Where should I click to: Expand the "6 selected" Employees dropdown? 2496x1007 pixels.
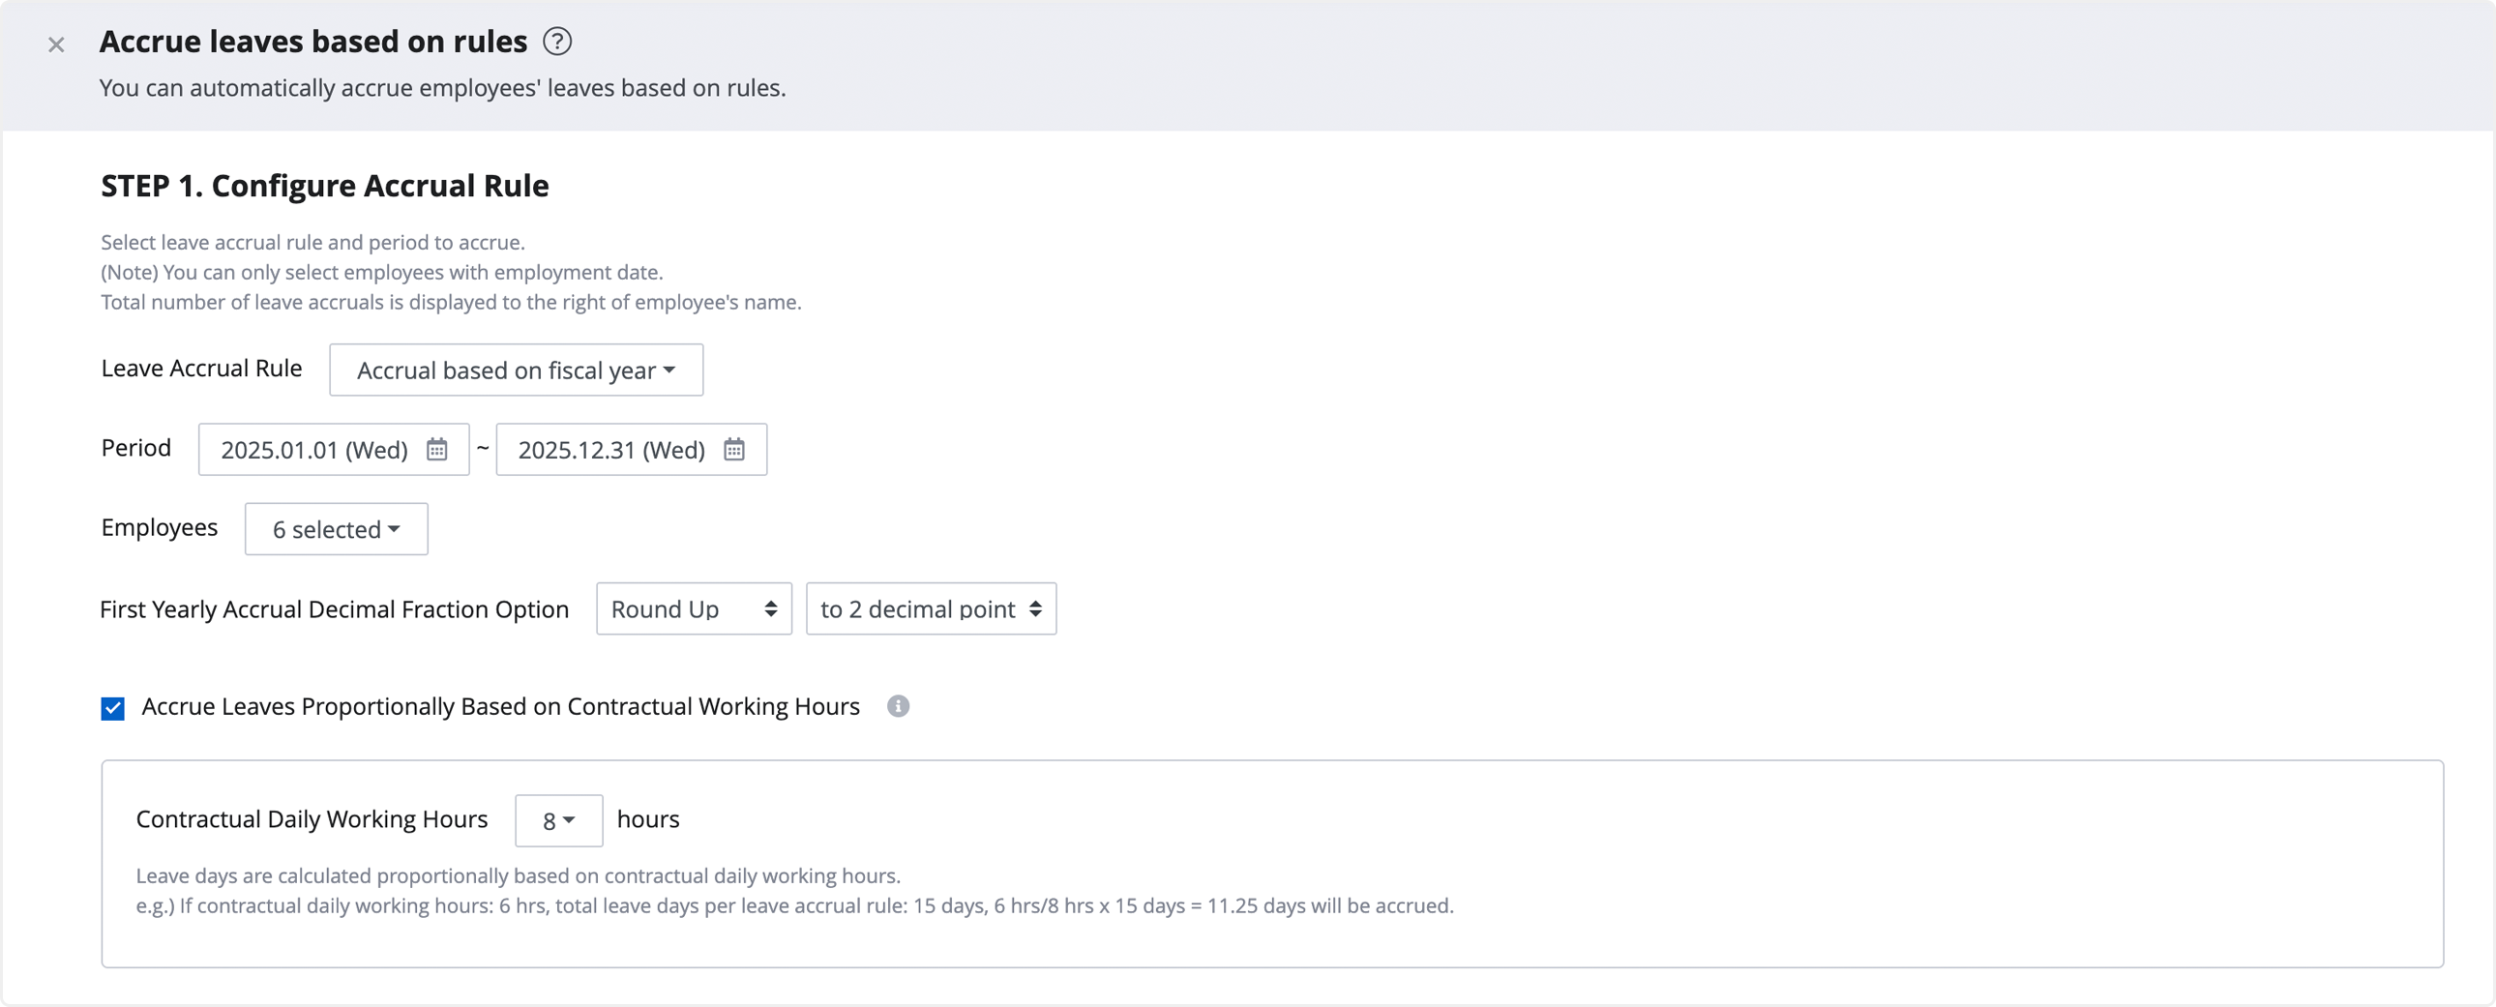[x=336, y=529]
